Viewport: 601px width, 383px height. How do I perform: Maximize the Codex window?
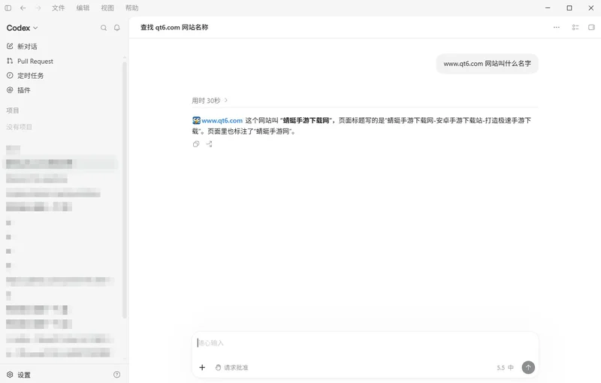point(569,8)
